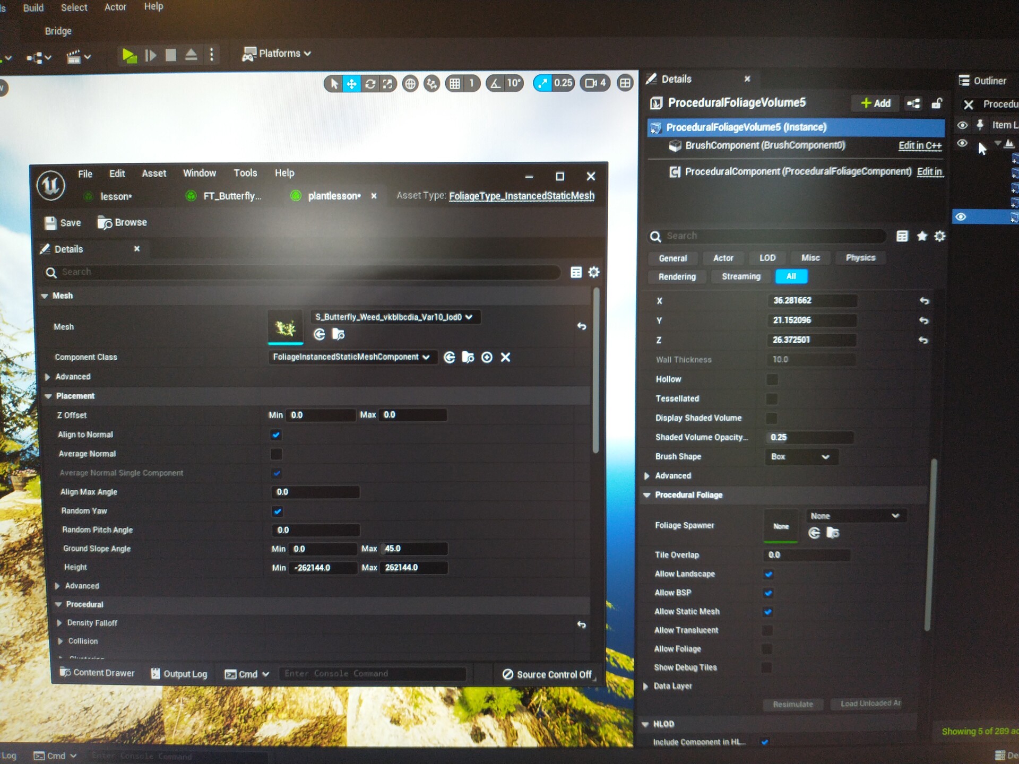Open the Asset menu in editor window
Screen dimensions: 1019x764
click(x=154, y=173)
